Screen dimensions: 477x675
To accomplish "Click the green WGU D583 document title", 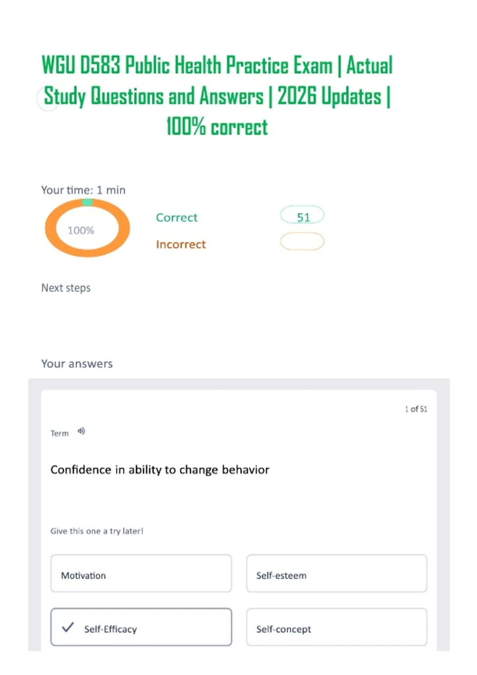I will pyautogui.click(x=217, y=96).
